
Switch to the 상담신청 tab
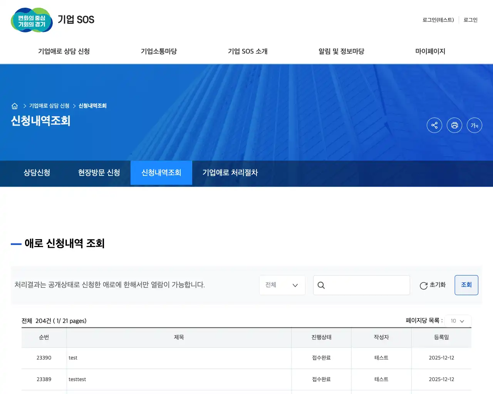(37, 173)
